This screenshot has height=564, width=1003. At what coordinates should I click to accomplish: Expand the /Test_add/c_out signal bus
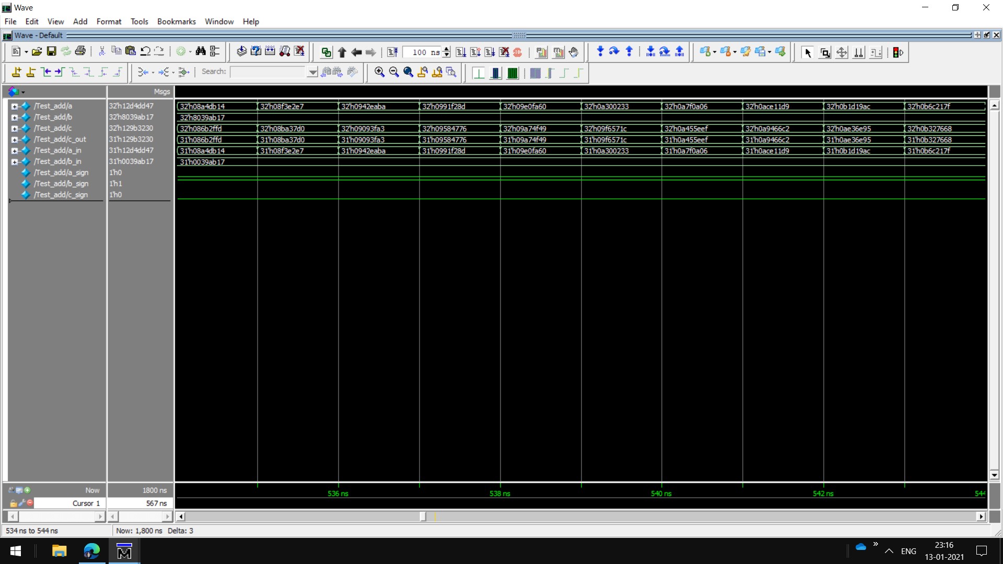(15, 139)
